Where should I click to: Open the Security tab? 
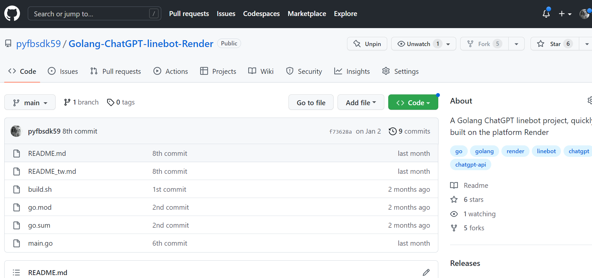point(304,71)
